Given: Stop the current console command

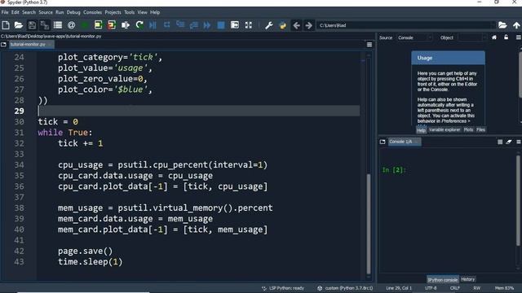Looking at the screenshot, I should tap(500, 142).
